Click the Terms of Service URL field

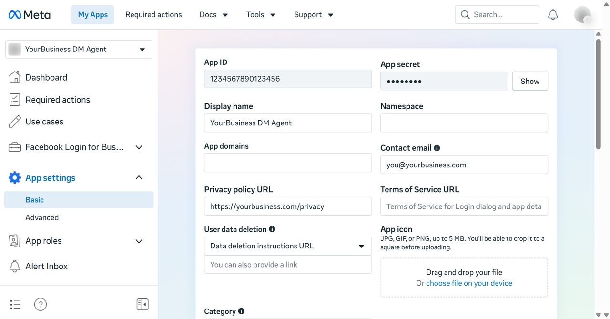464,206
